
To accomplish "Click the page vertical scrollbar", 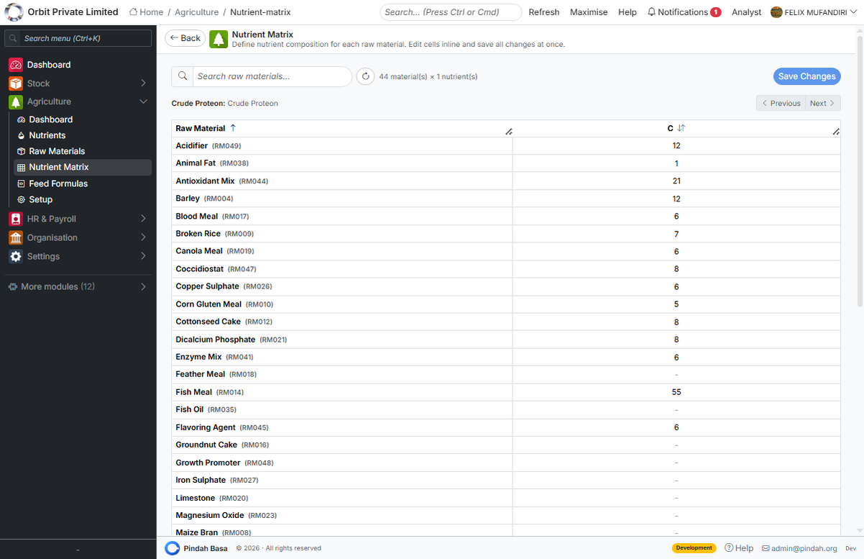I will [860, 170].
